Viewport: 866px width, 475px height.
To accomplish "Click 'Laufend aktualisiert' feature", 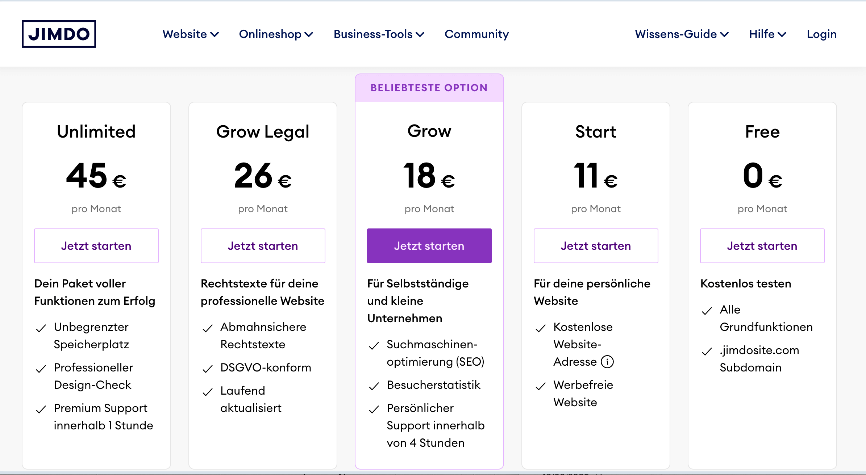I will pyautogui.click(x=251, y=399).
